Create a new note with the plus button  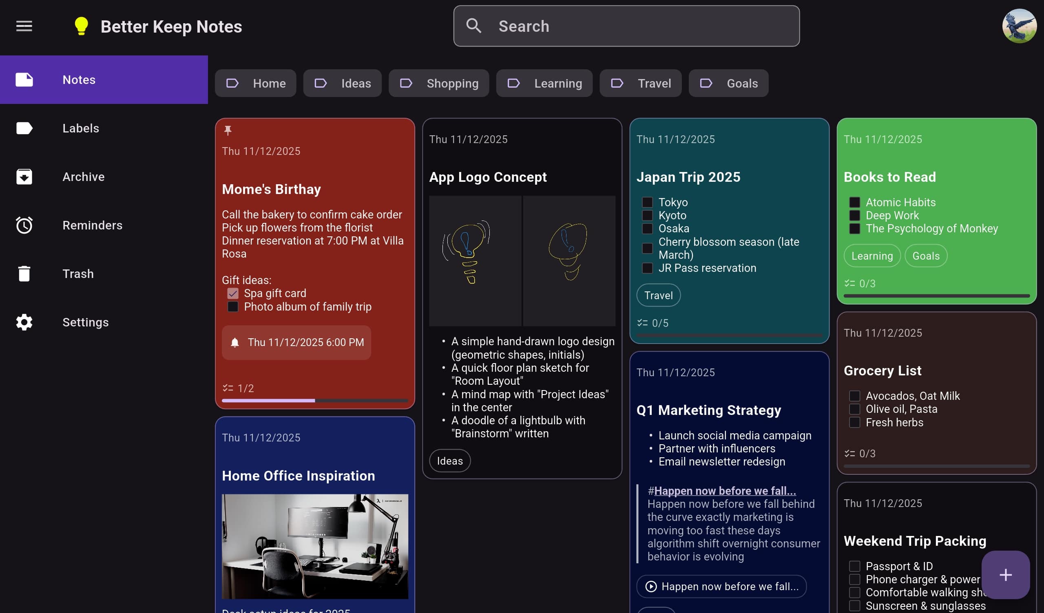1006,574
